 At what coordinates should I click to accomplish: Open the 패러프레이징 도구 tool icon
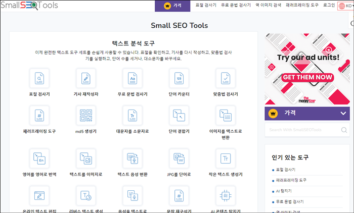click(39, 116)
